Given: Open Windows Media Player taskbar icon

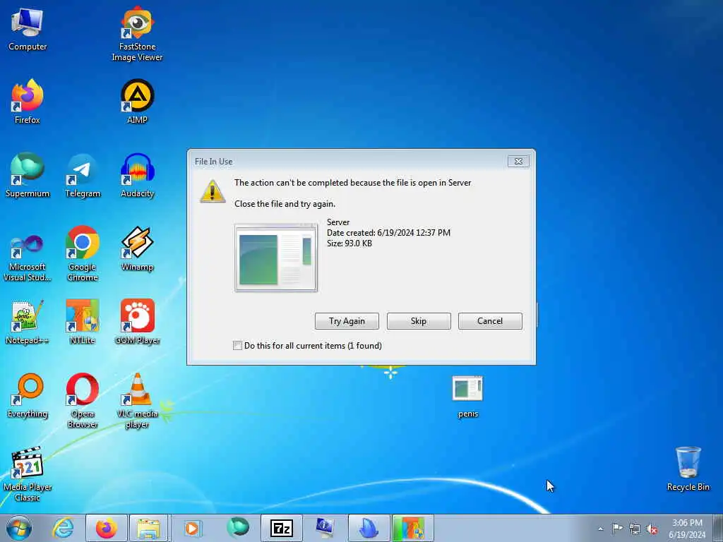Looking at the screenshot, I should pyautogui.click(x=192, y=528).
